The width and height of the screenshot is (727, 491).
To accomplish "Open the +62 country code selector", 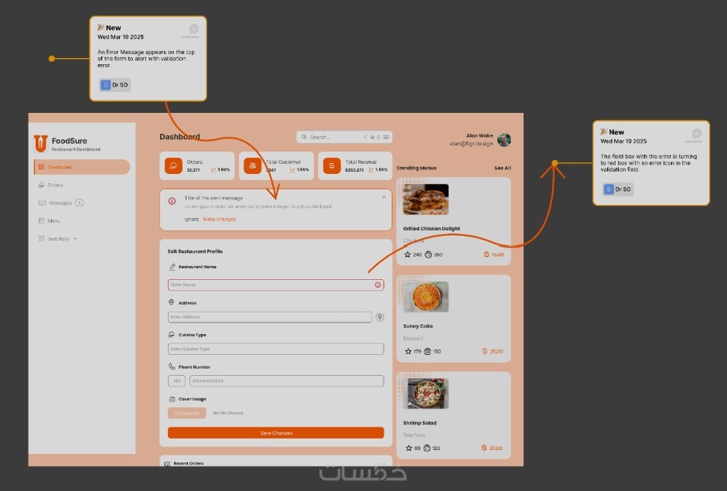I will pyautogui.click(x=176, y=380).
